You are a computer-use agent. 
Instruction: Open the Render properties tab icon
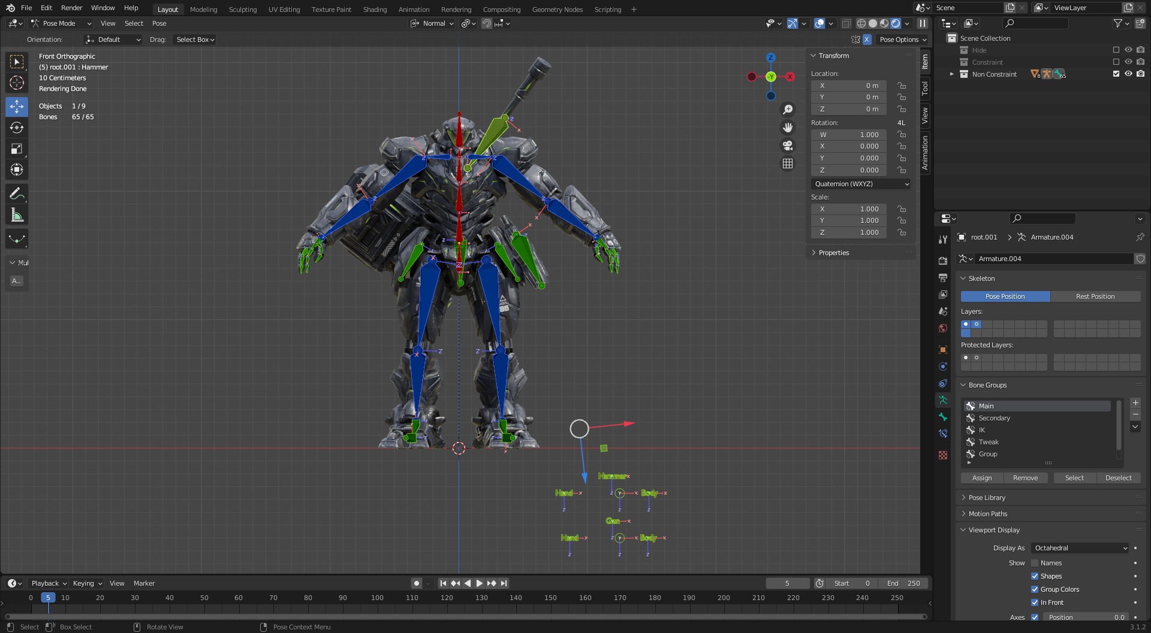[x=943, y=261]
